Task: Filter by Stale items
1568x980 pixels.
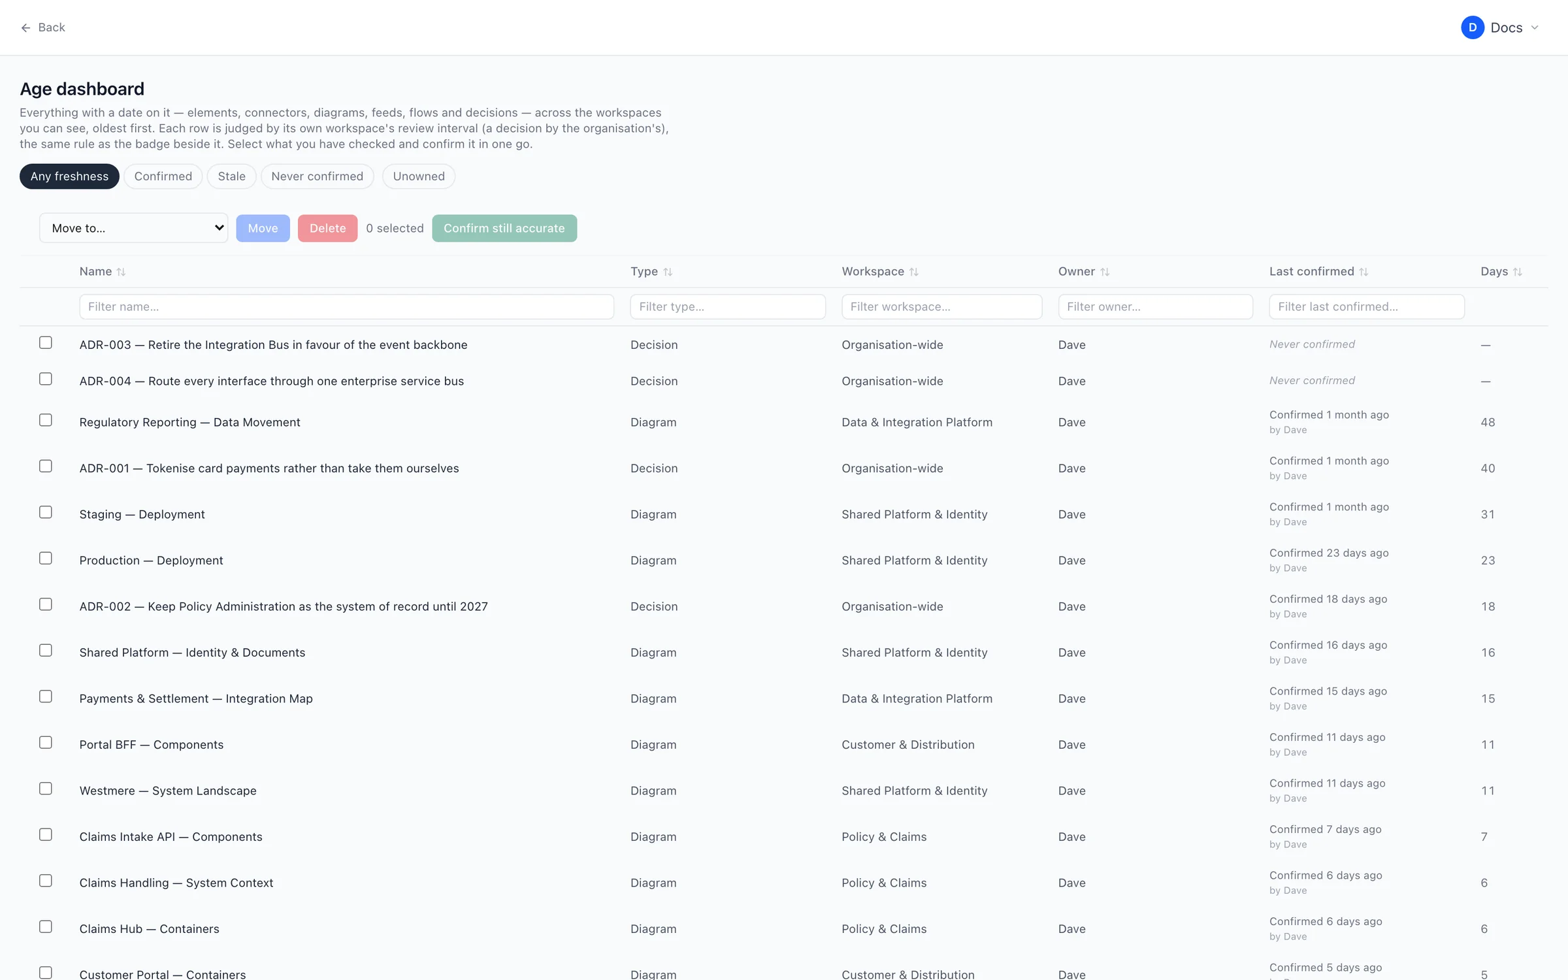Action: [x=232, y=176]
